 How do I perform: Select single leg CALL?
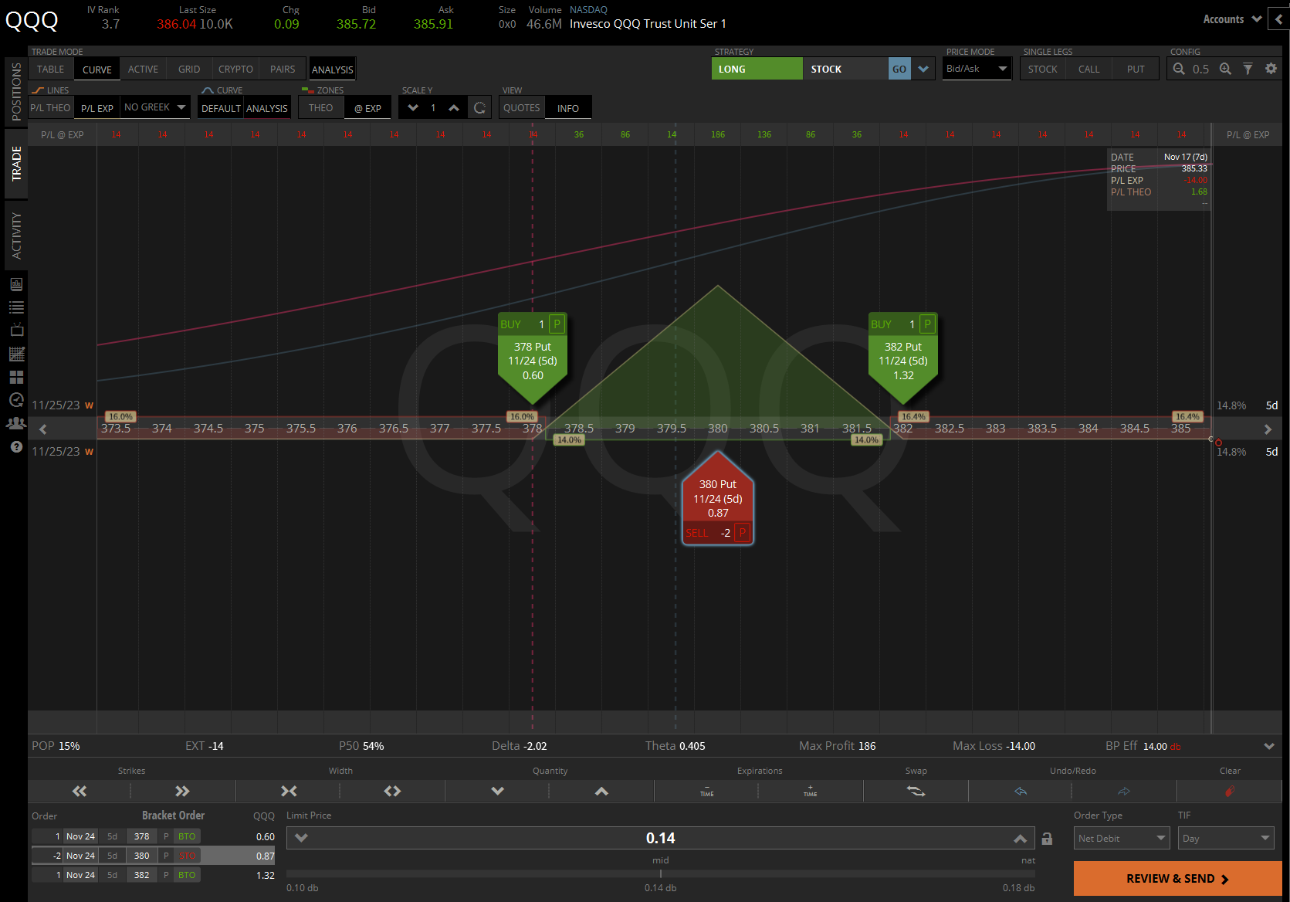[x=1089, y=69]
